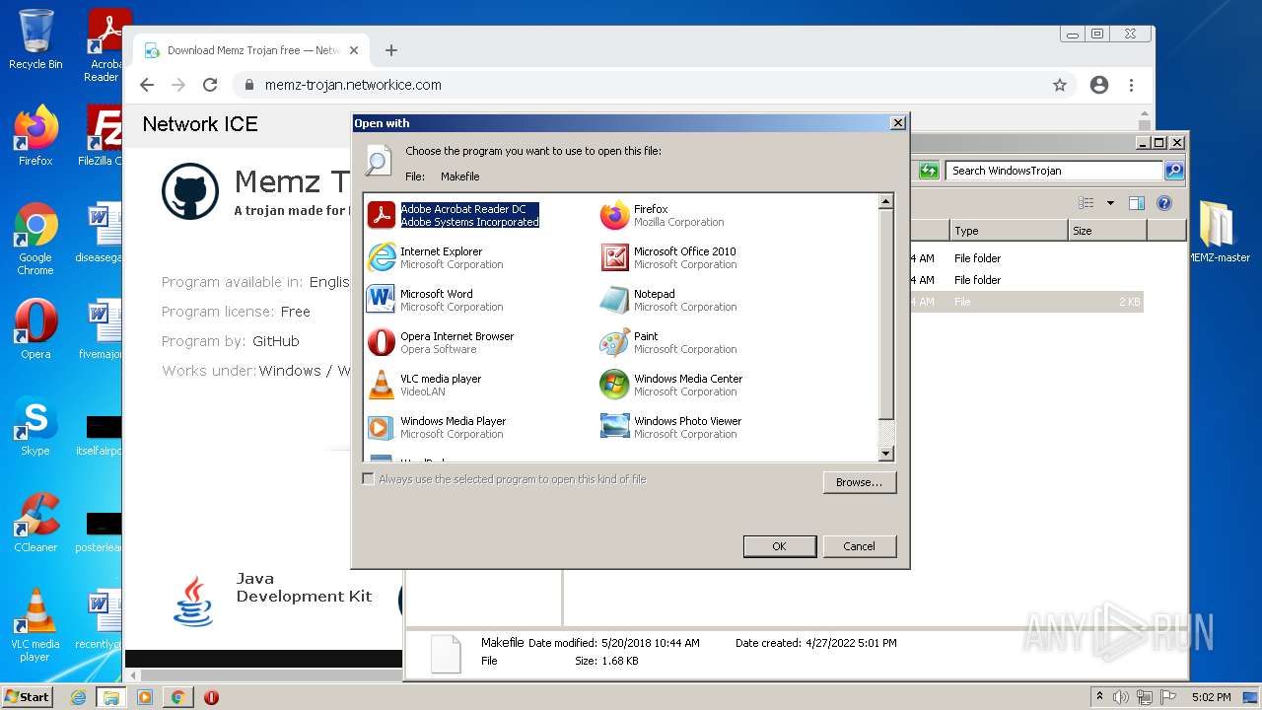Select Opera Internet Browser entry
Screen dimensions: 1262x710
[441, 342]
